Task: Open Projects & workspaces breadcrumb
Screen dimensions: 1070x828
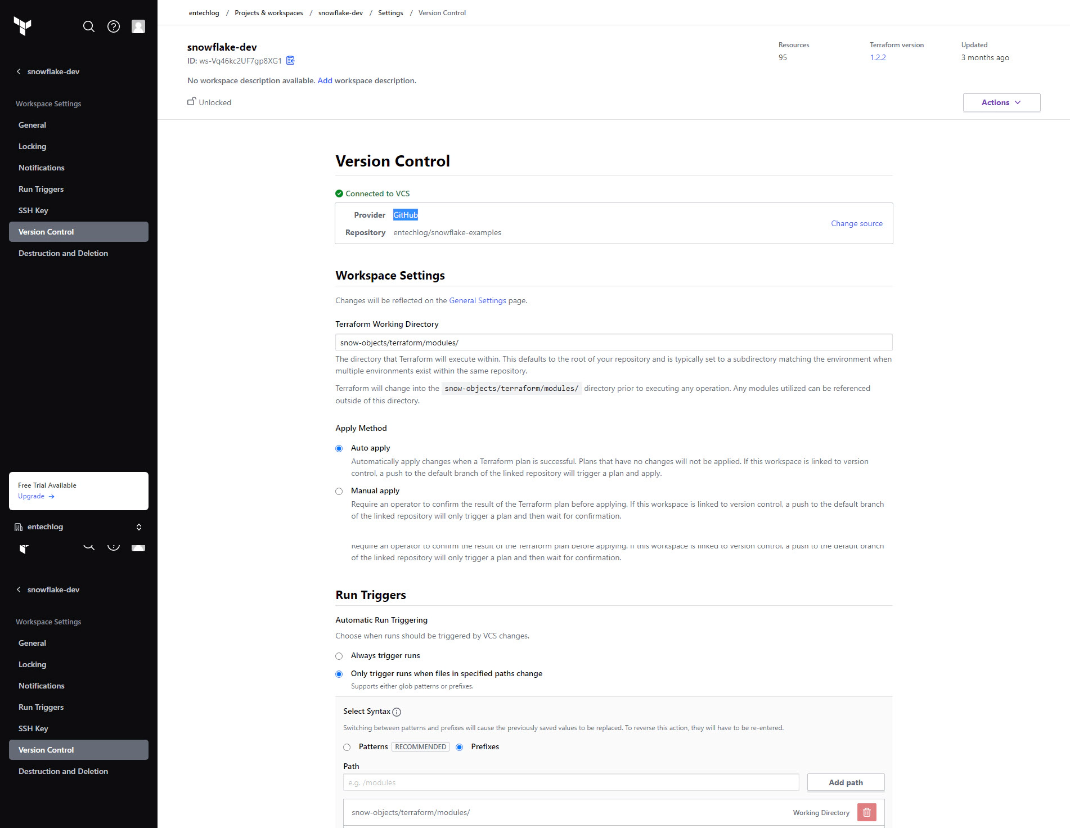Action: [268, 12]
